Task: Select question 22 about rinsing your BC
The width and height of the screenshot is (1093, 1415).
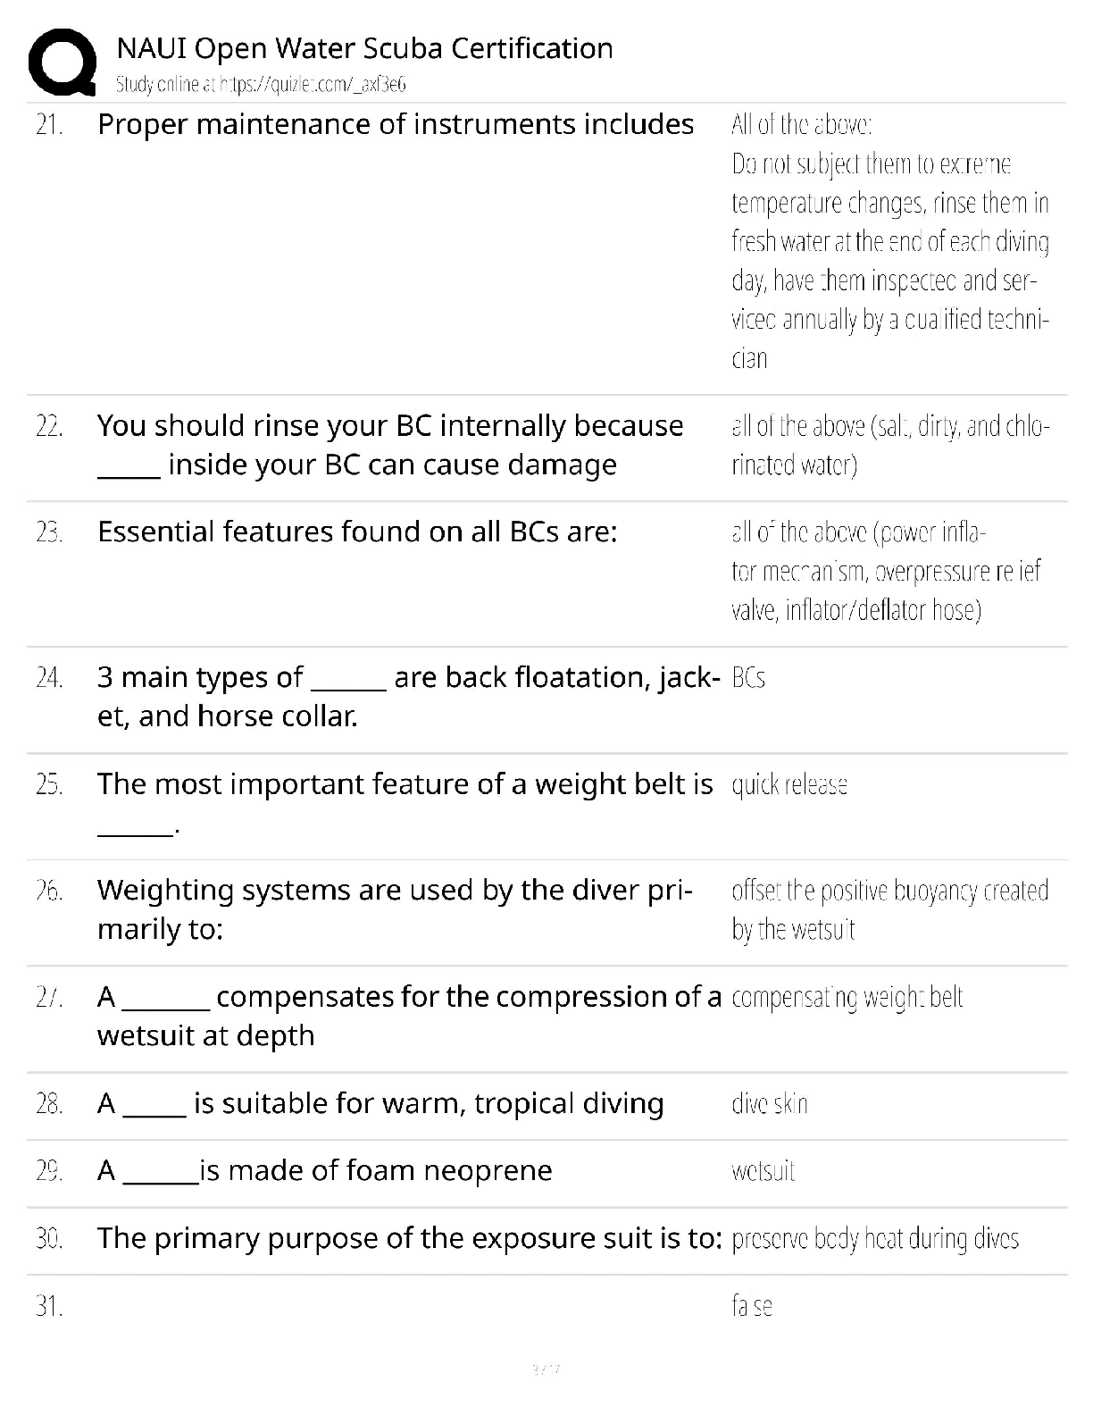Action: click(390, 445)
